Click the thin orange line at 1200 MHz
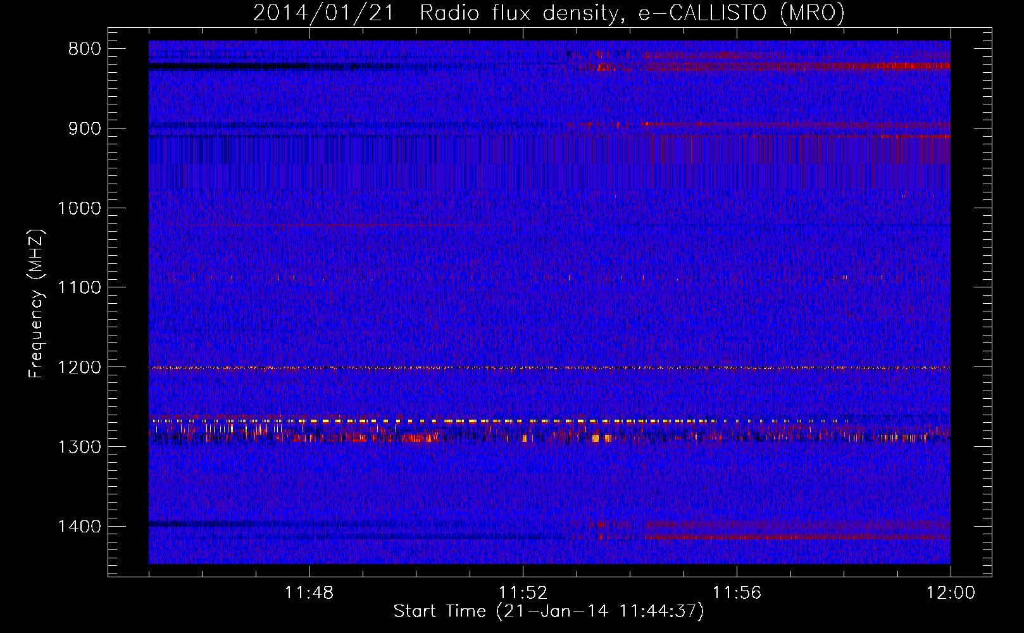The height and width of the screenshot is (633, 1024). [x=549, y=368]
